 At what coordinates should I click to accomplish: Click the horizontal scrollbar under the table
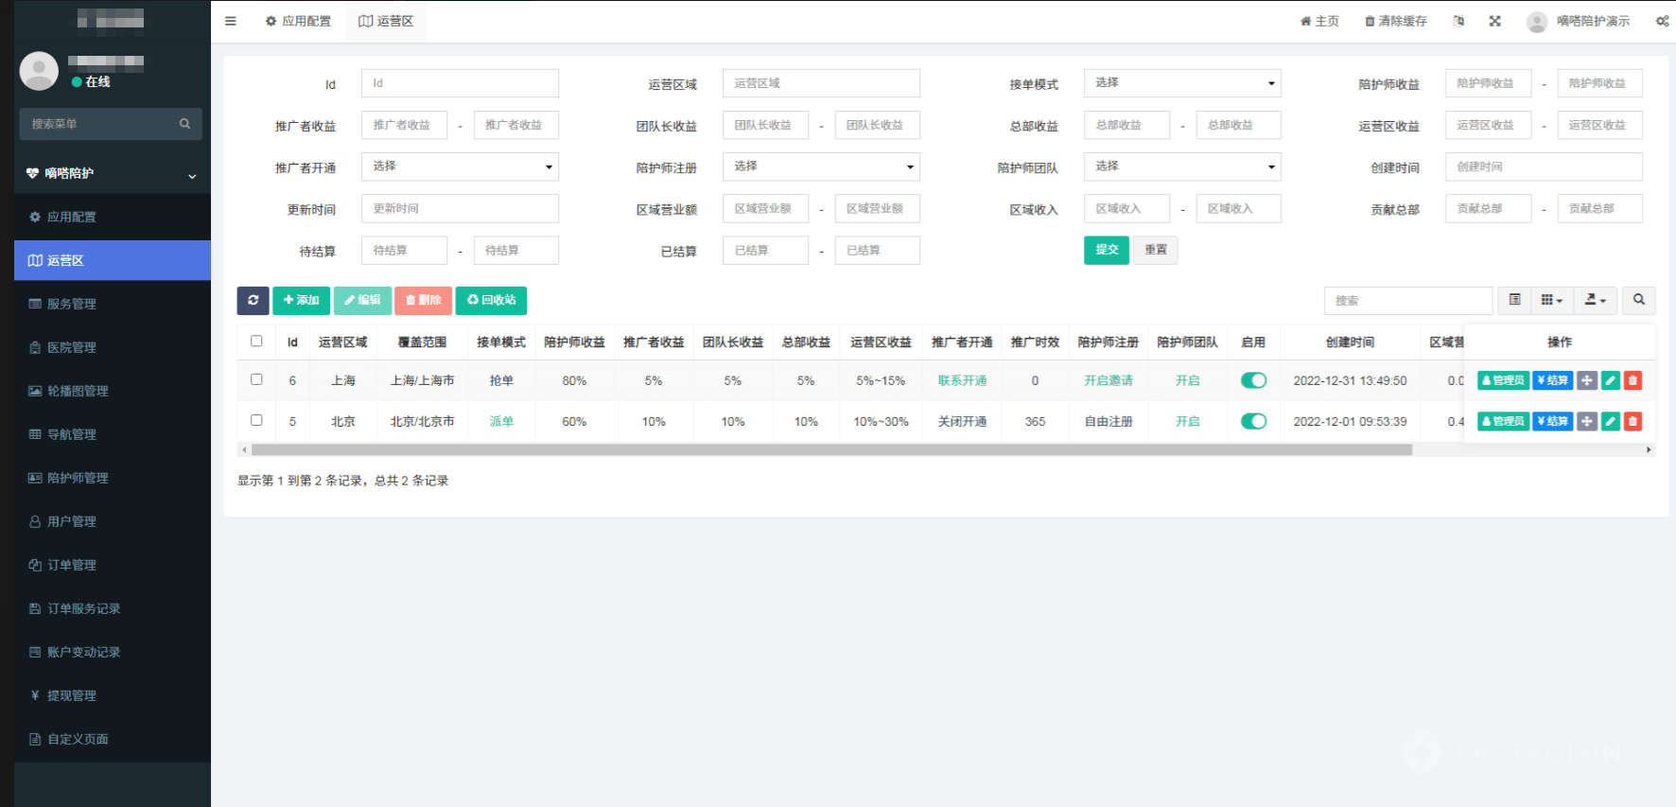point(831,450)
